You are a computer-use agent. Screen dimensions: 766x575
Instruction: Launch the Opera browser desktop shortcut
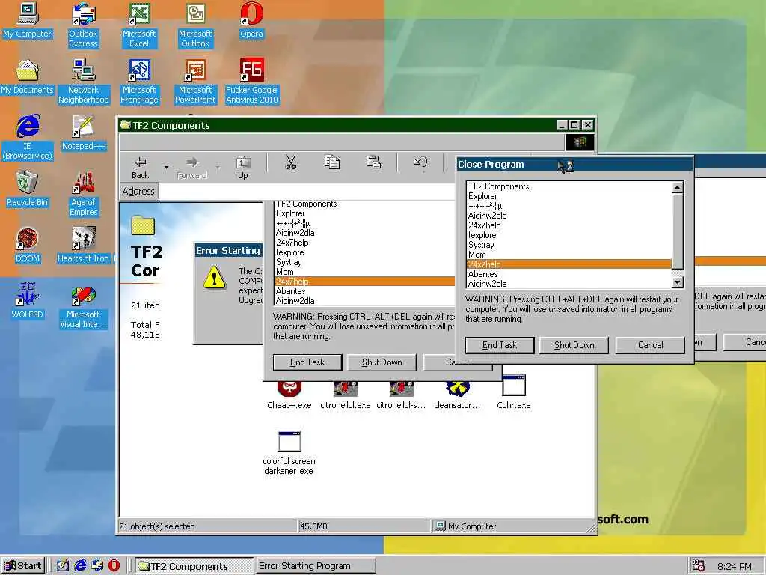tap(251, 20)
